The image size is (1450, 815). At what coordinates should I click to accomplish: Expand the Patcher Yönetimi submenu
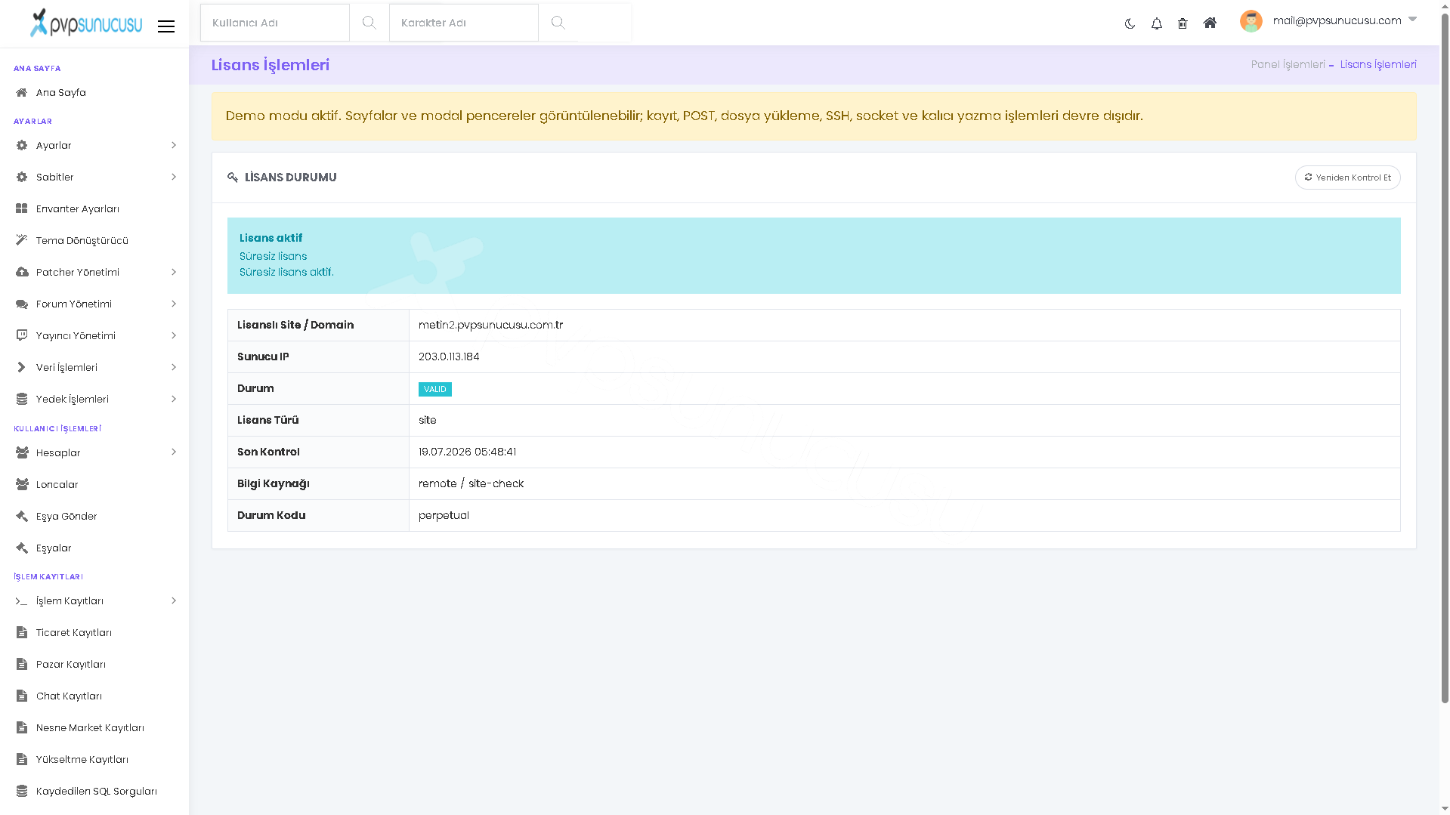[94, 272]
